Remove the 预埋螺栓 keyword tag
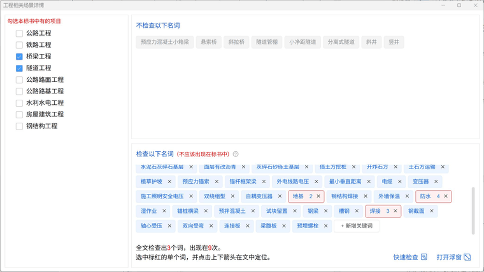The width and height of the screenshot is (484, 272). [x=325, y=226]
